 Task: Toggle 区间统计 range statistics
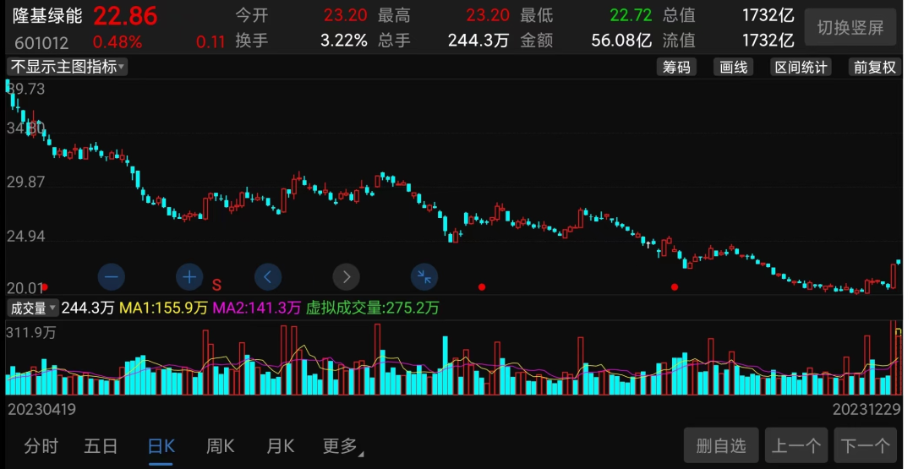click(801, 68)
